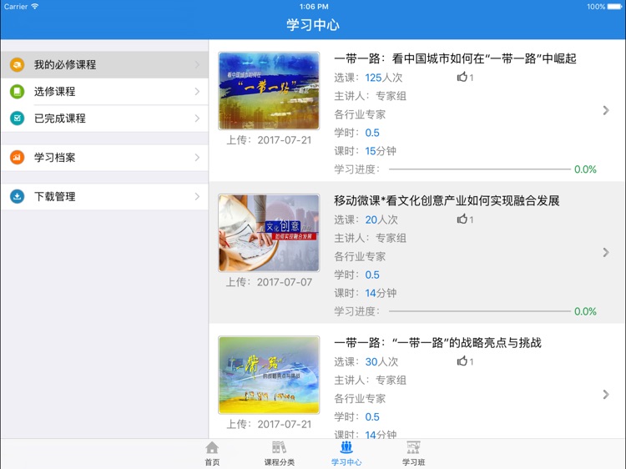626x469 pixels.
Task: Click the teal 已完成课程 checkmark icon
Action: click(x=18, y=119)
